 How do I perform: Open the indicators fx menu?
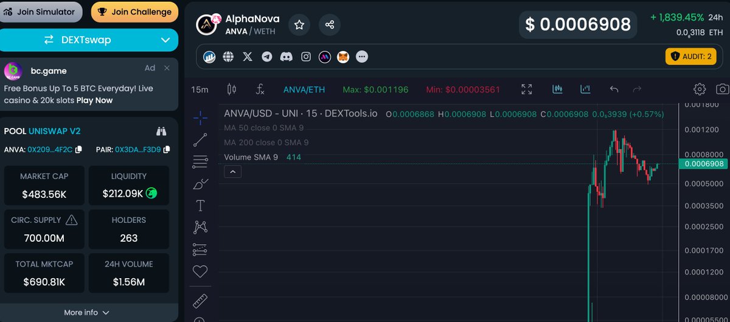pos(260,89)
